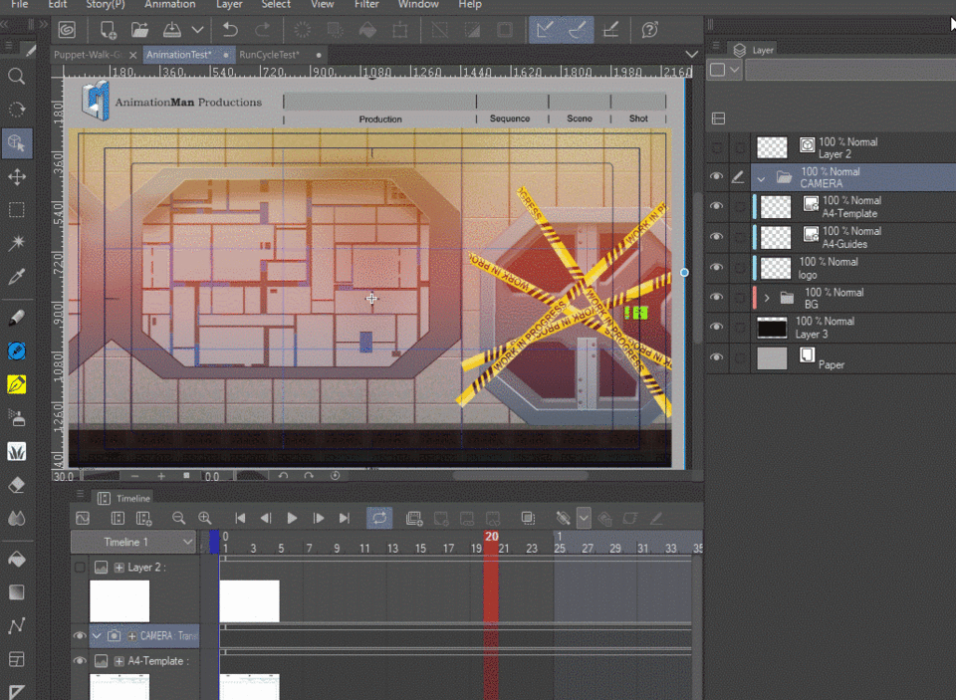Viewport: 956px width, 700px height.
Task: Collapse the CAMERA folder in layers
Action: (x=762, y=177)
